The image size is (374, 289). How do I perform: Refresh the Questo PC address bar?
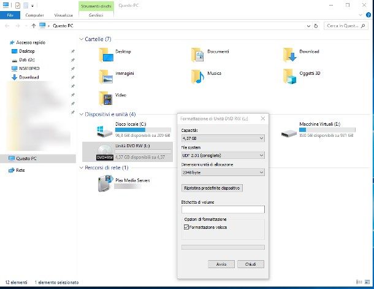pos(316,26)
